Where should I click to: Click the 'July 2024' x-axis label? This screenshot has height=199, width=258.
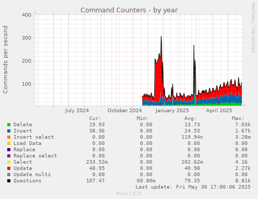pyautogui.click(x=77, y=111)
